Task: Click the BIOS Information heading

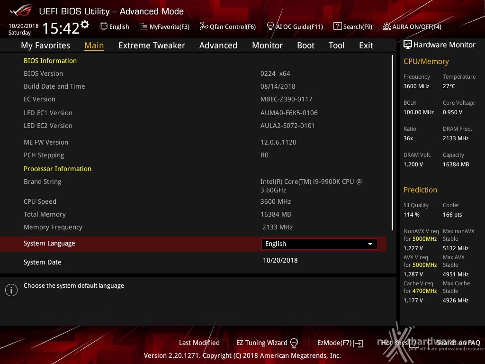Action: coord(50,61)
